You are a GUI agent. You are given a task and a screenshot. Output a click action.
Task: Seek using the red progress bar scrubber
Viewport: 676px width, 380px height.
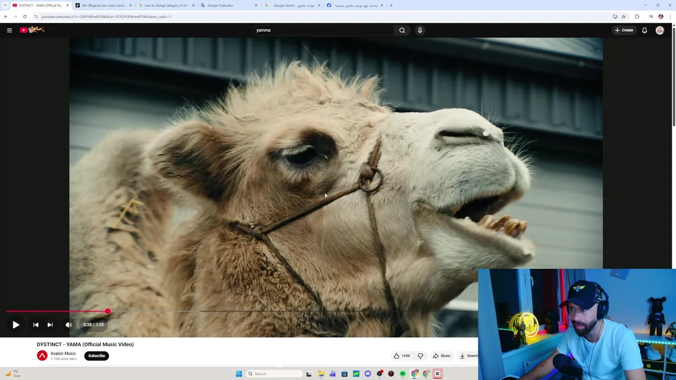coord(108,311)
